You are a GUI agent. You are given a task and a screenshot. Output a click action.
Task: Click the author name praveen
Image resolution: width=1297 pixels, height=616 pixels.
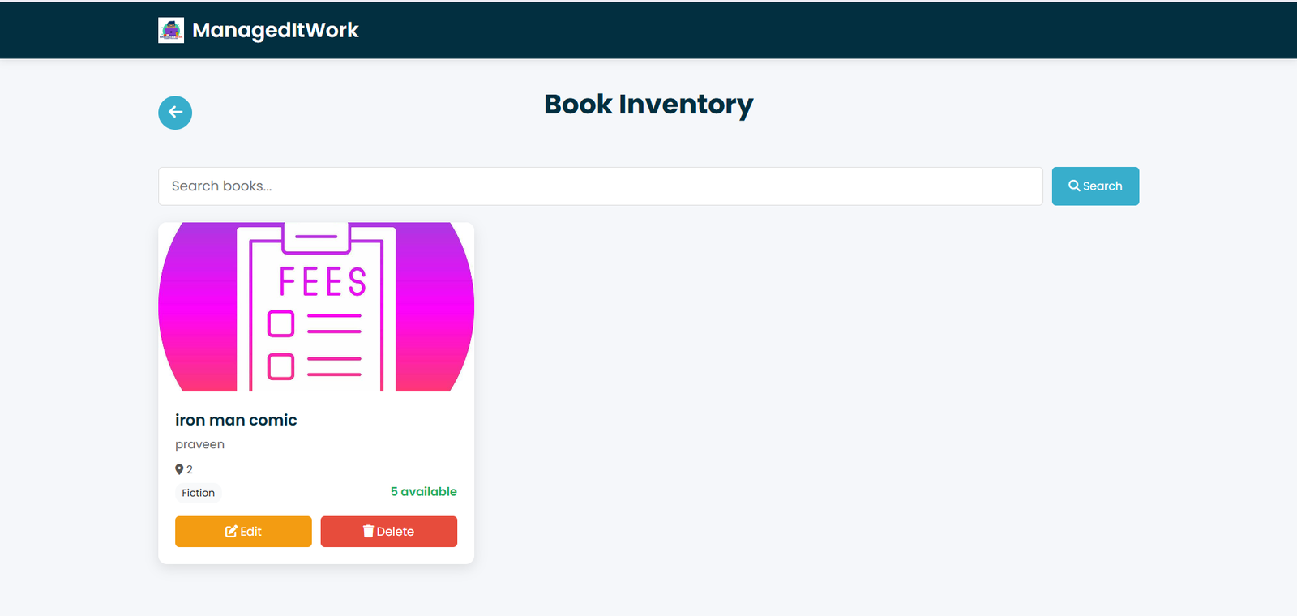coord(199,444)
